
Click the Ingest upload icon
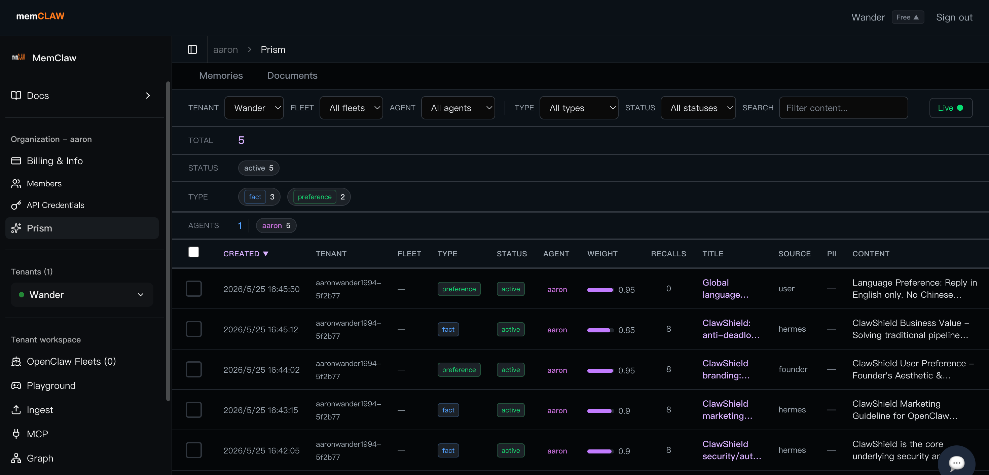click(x=16, y=410)
